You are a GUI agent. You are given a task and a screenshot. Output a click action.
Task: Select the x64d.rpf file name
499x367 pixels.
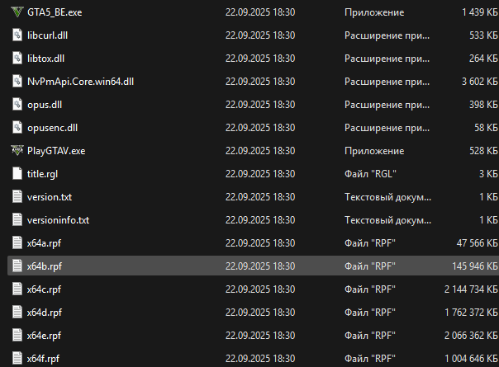[44, 313]
